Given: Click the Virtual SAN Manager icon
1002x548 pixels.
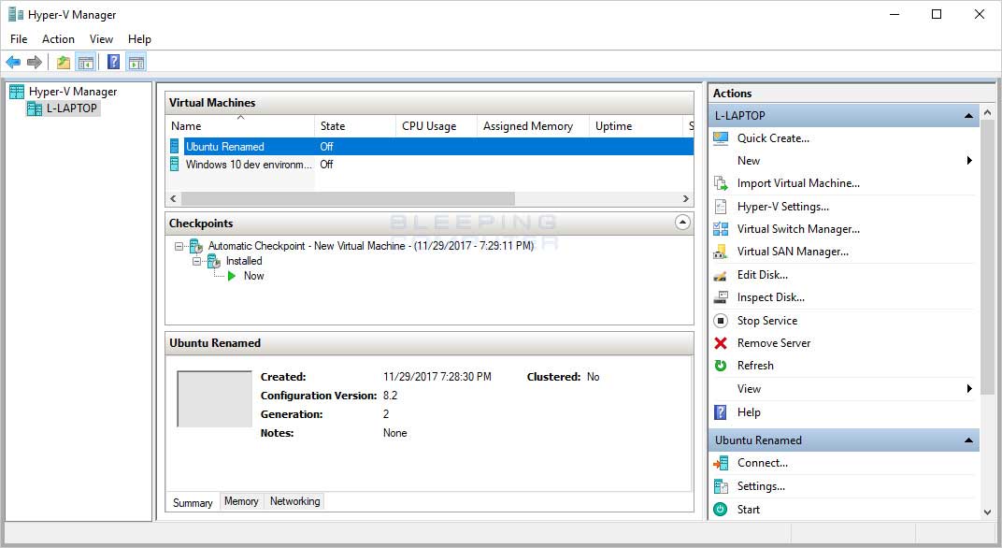Looking at the screenshot, I should pos(721,252).
